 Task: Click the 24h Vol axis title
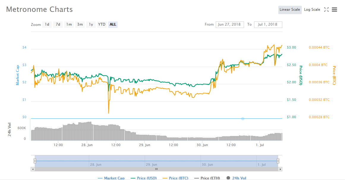tap(10, 129)
